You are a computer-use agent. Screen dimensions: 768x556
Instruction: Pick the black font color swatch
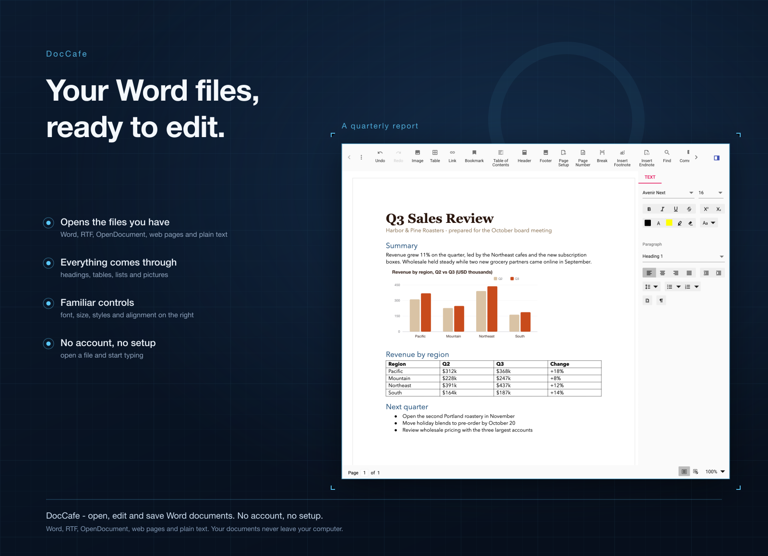(648, 223)
